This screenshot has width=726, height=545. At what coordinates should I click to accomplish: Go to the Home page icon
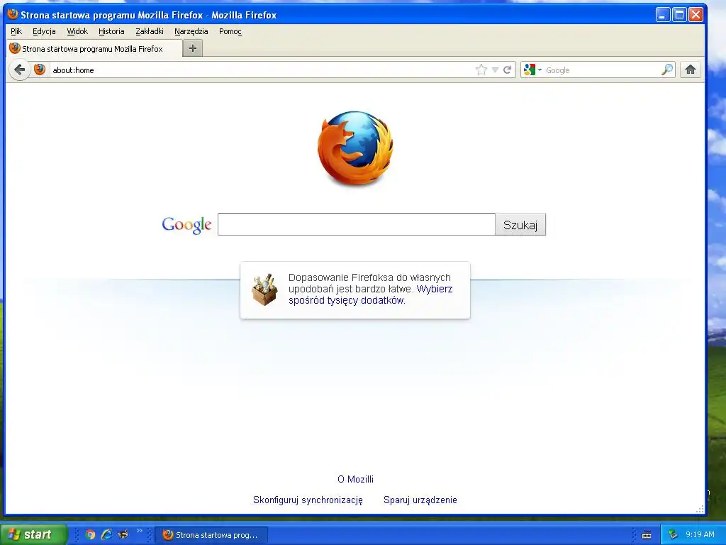coord(691,70)
